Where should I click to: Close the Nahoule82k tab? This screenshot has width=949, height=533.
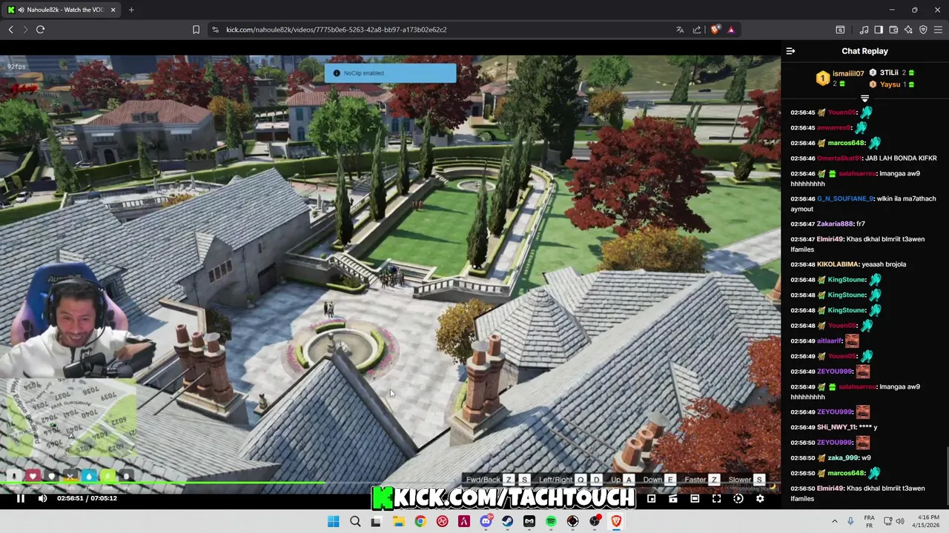114,10
